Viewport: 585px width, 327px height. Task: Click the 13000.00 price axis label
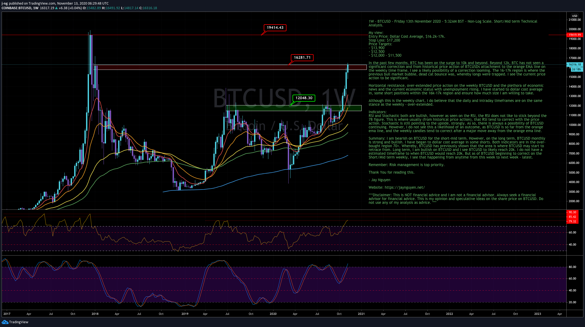tap(574, 96)
